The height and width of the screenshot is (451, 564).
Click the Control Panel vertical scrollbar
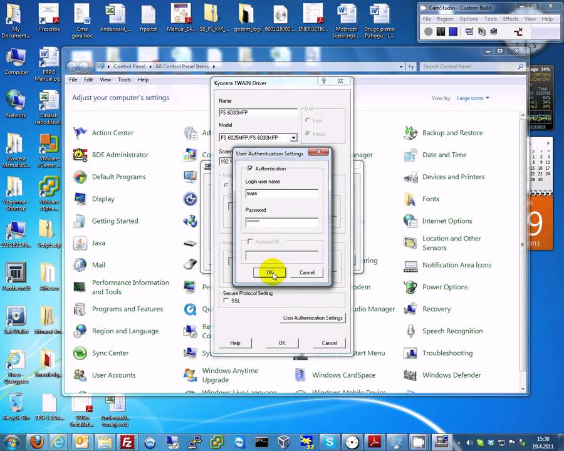point(523,252)
